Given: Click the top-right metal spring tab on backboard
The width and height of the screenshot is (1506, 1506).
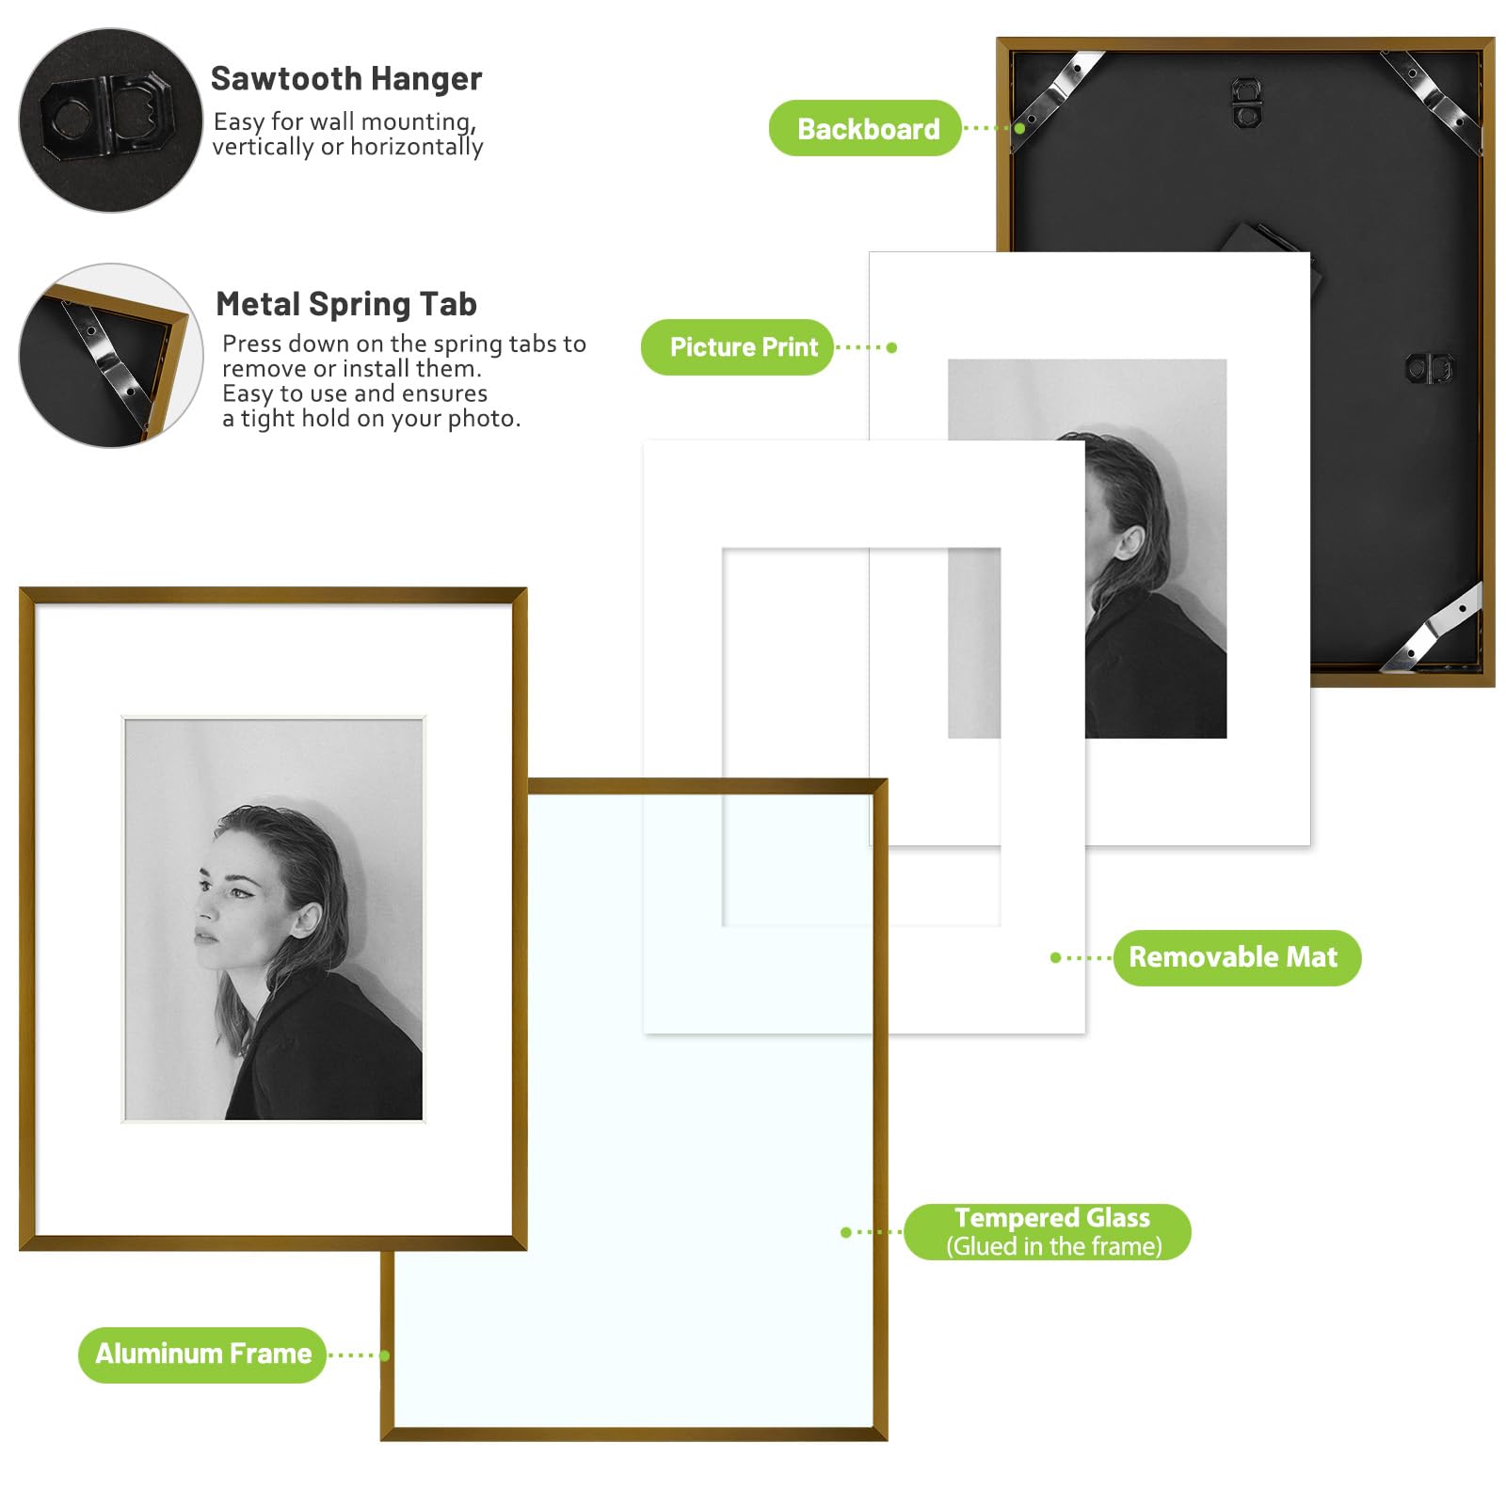Looking at the screenshot, I should click(x=1432, y=98).
